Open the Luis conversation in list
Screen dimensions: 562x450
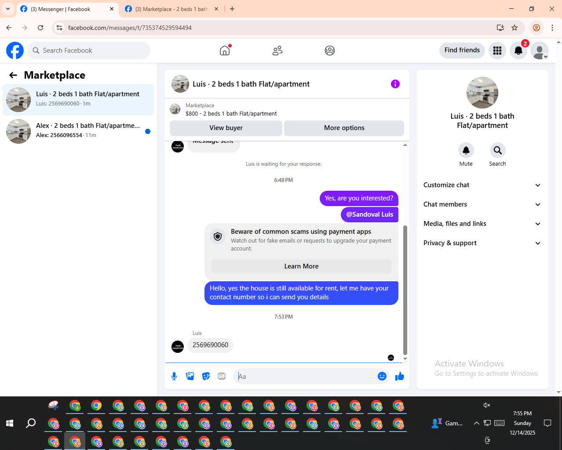(x=78, y=100)
